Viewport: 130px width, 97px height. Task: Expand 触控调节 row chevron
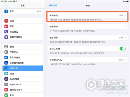(125, 38)
